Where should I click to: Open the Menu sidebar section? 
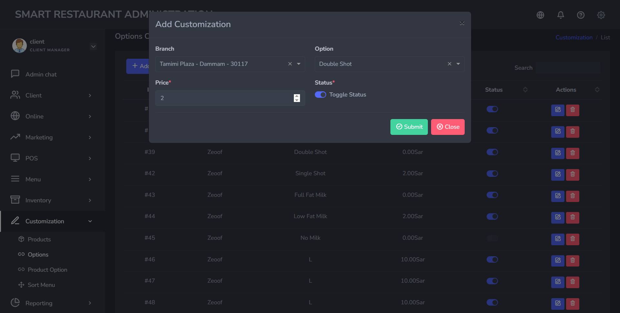(x=53, y=179)
